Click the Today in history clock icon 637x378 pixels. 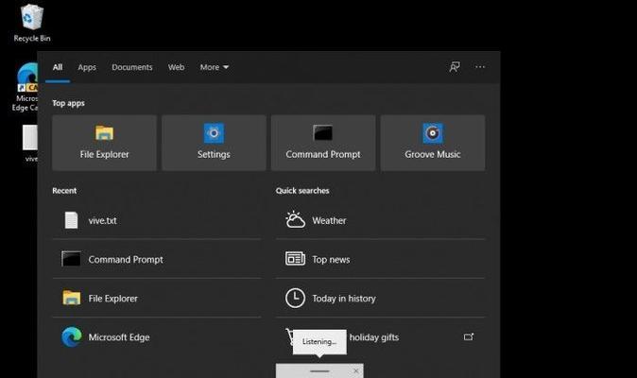(x=295, y=298)
